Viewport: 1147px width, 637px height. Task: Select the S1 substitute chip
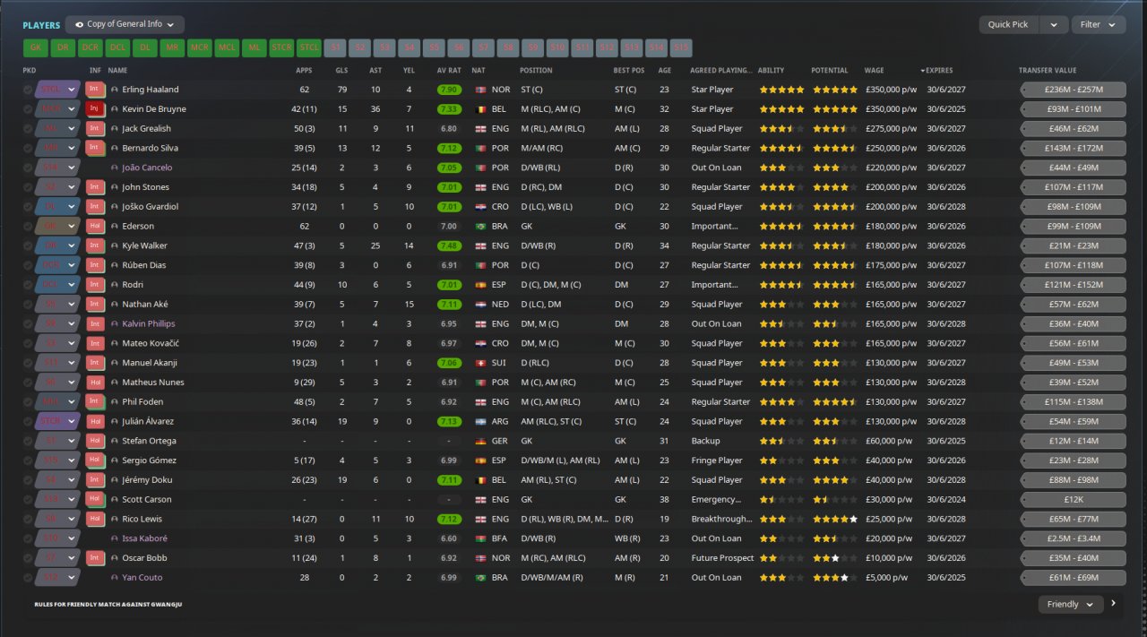point(336,48)
